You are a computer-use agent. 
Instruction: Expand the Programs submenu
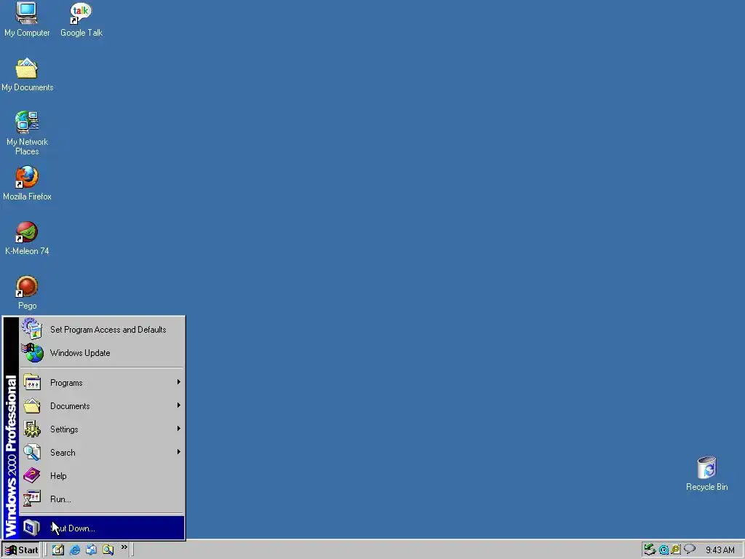coord(102,383)
